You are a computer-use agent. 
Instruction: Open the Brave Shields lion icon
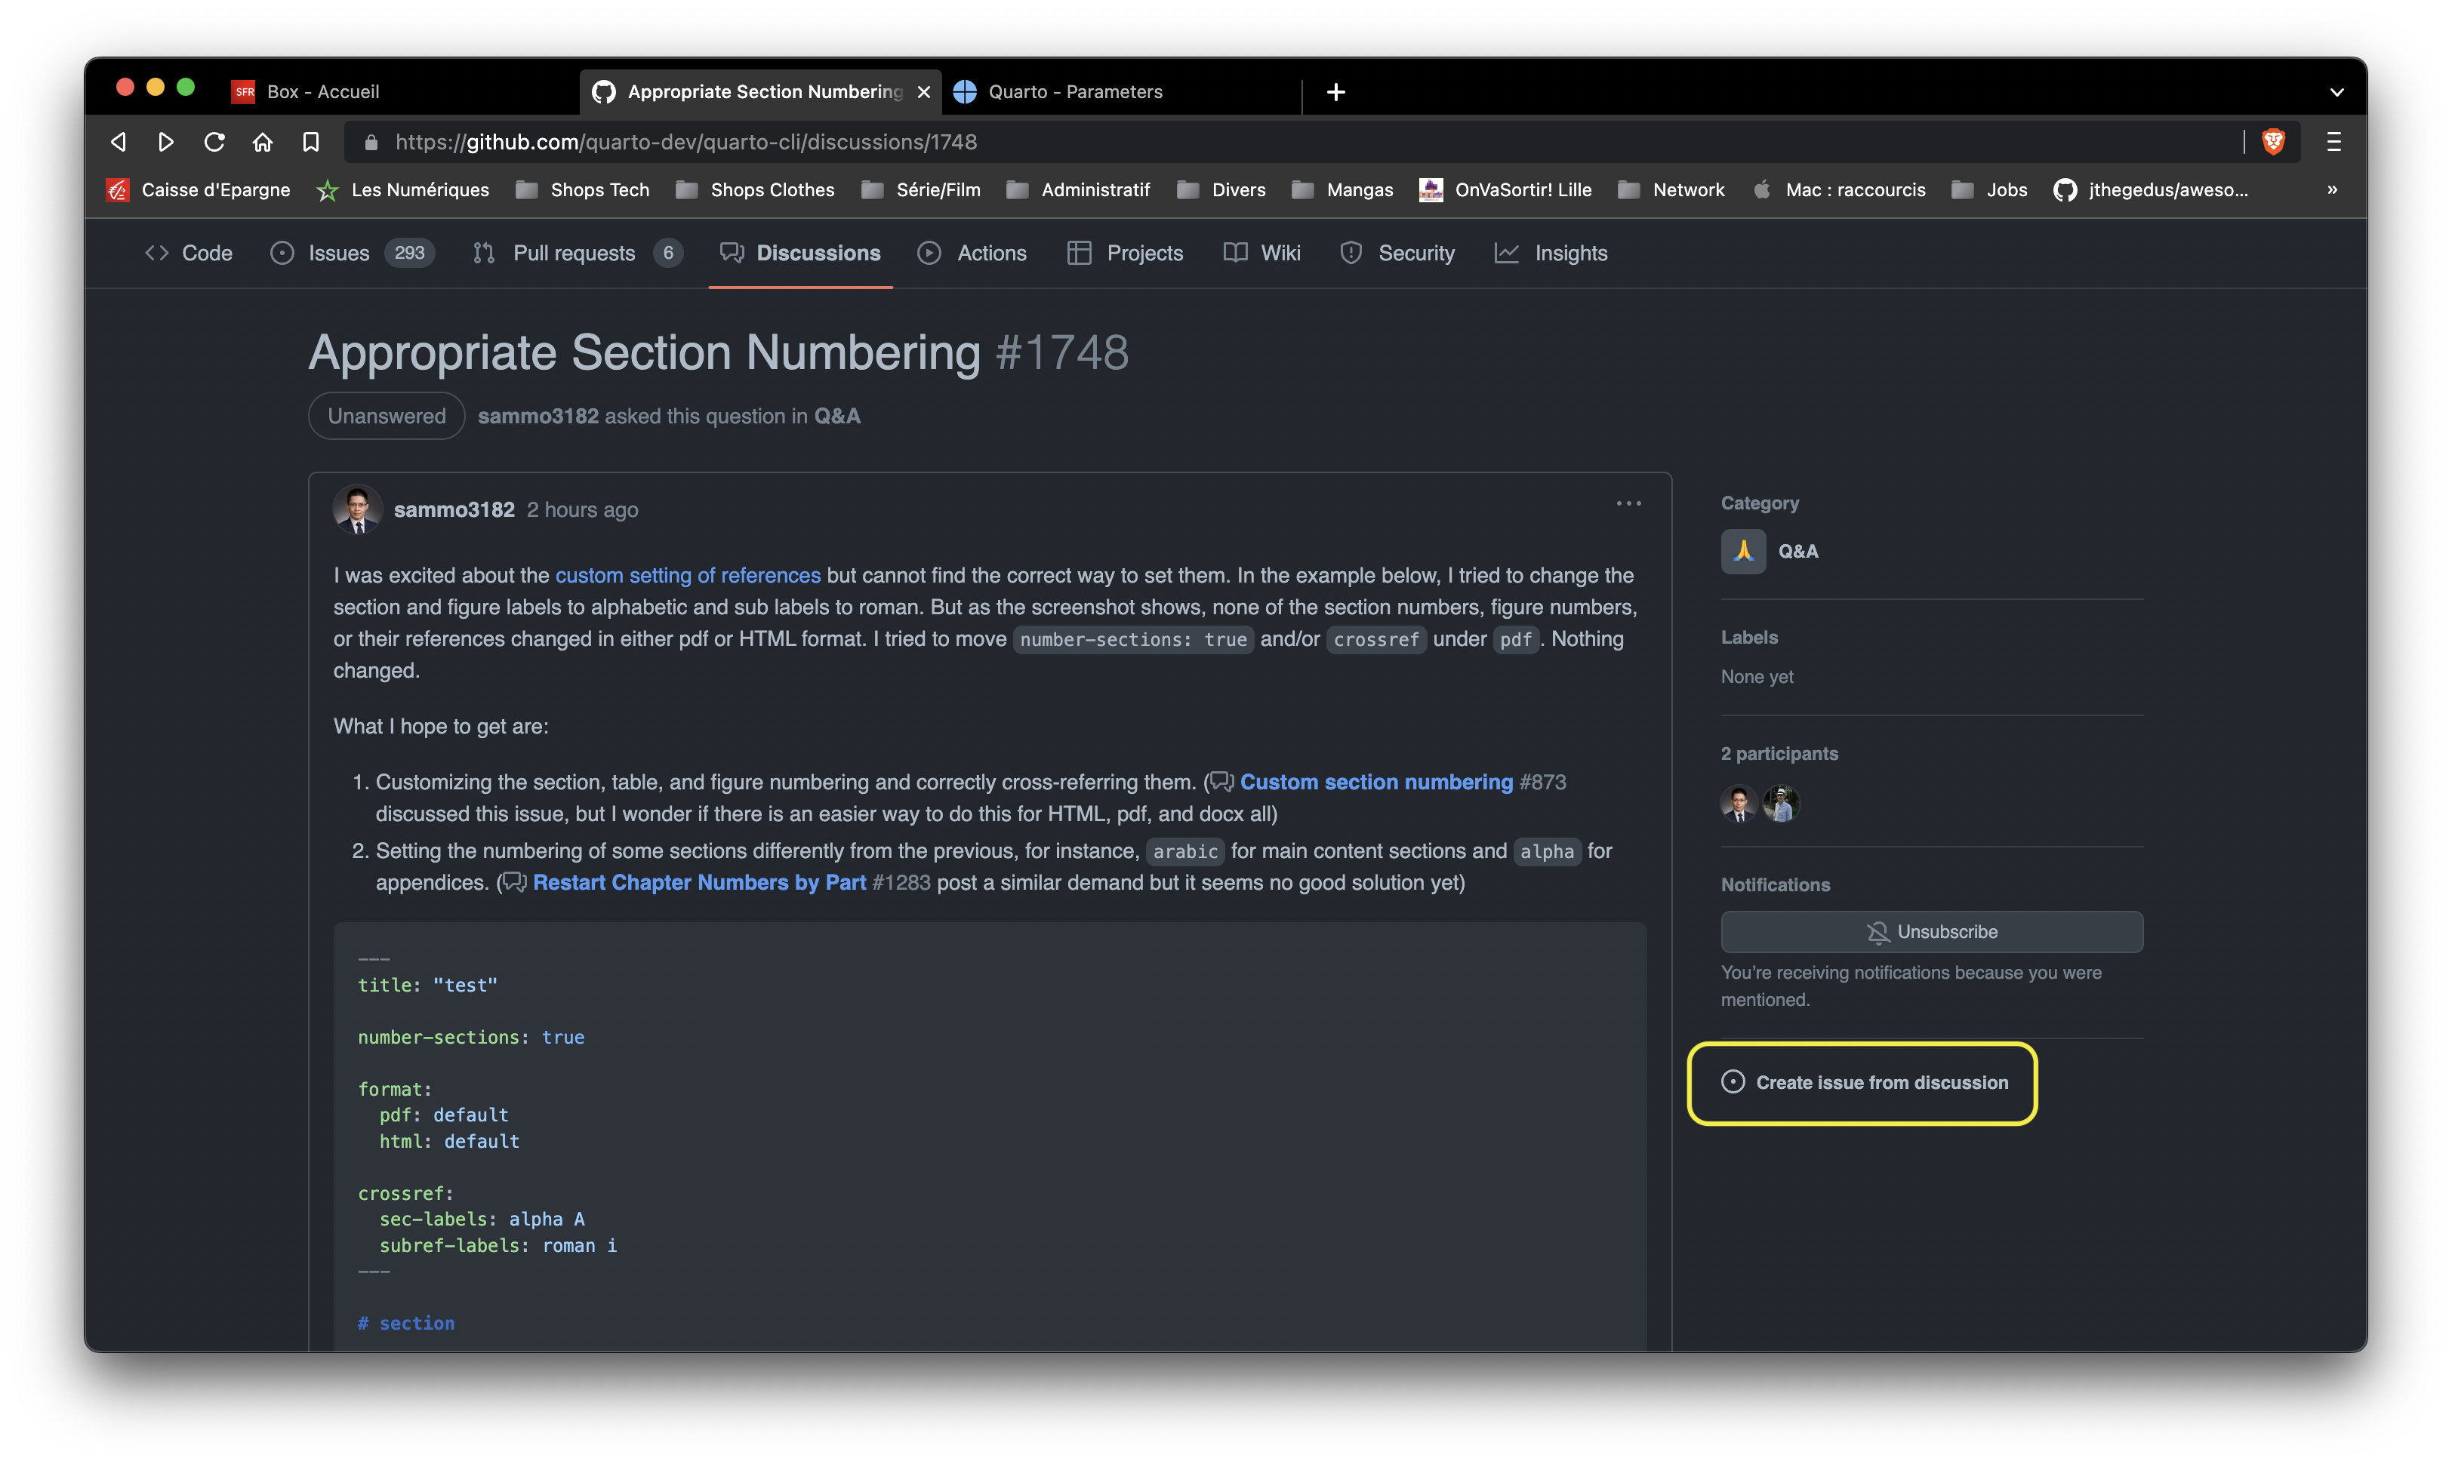pyautogui.click(x=2273, y=142)
